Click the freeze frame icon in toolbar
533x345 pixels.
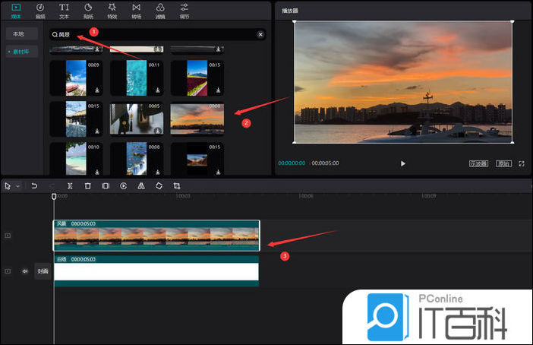pos(106,185)
